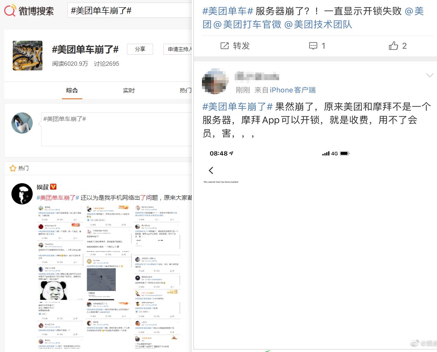Viewport: 437px width, 352px height.
Task: Open the @美团技术团队 mention
Action: (318, 25)
